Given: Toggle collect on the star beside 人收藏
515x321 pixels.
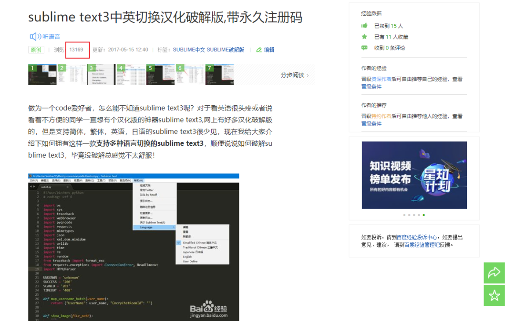Looking at the screenshot, I should 364,37.
